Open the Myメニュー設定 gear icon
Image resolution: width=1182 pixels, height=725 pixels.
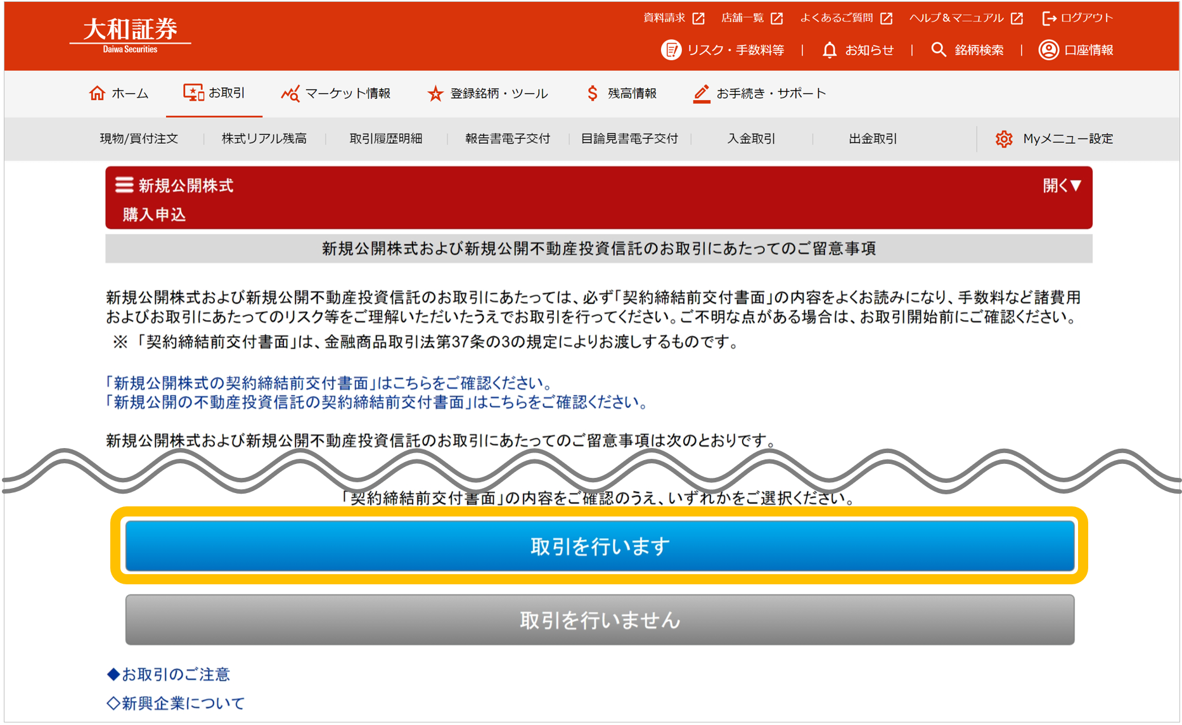tap(1005, 139)
